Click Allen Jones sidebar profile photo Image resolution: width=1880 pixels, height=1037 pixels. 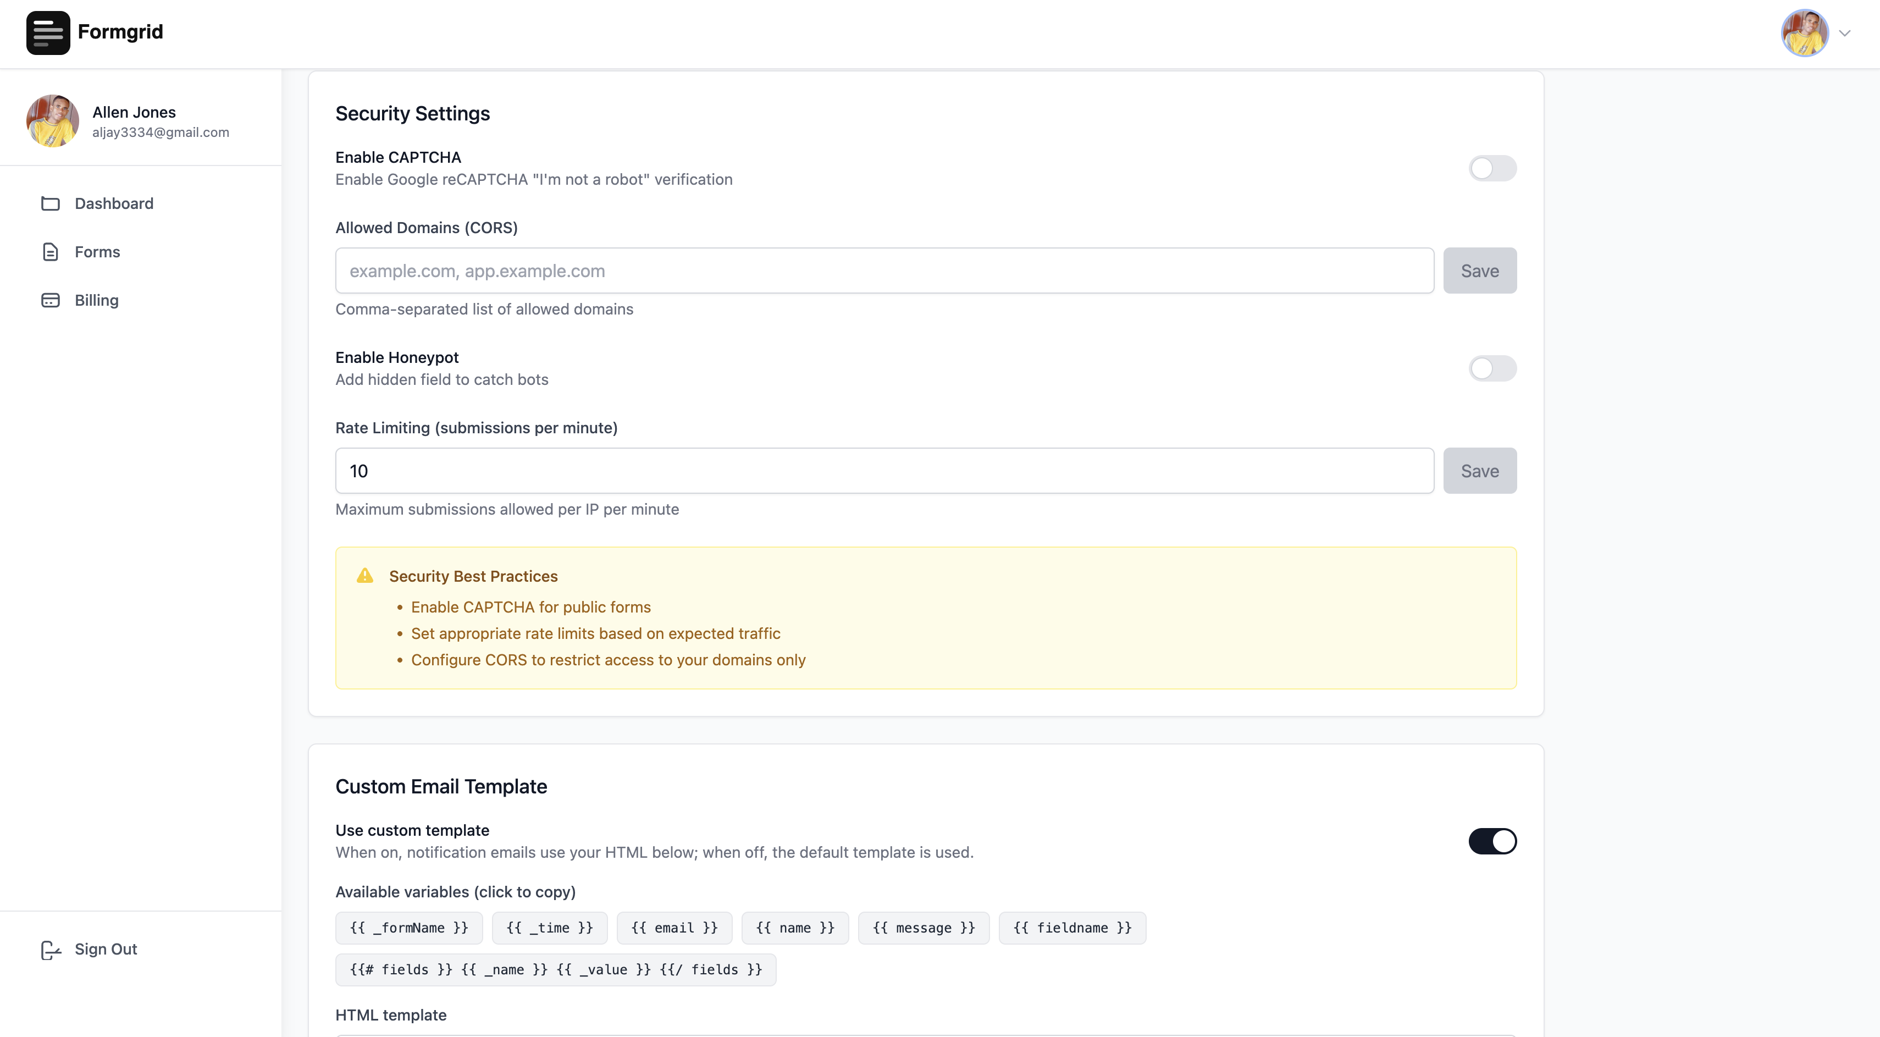pyautogui.click(x=53, y=121)
